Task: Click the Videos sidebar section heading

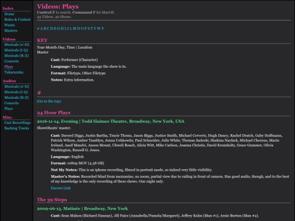Action: (9, 39)
